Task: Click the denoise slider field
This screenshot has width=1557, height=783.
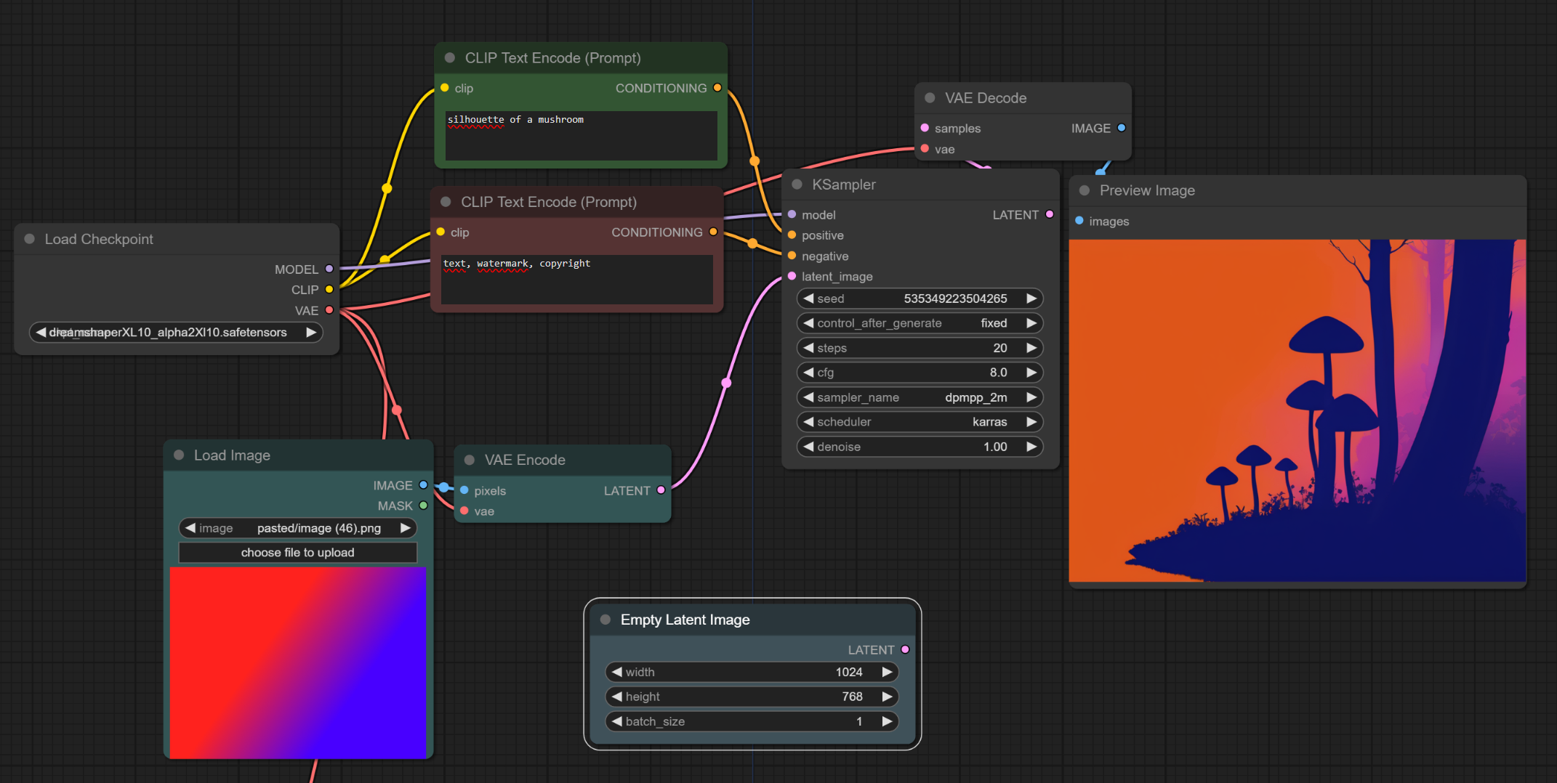Action: tap(920, 447)
